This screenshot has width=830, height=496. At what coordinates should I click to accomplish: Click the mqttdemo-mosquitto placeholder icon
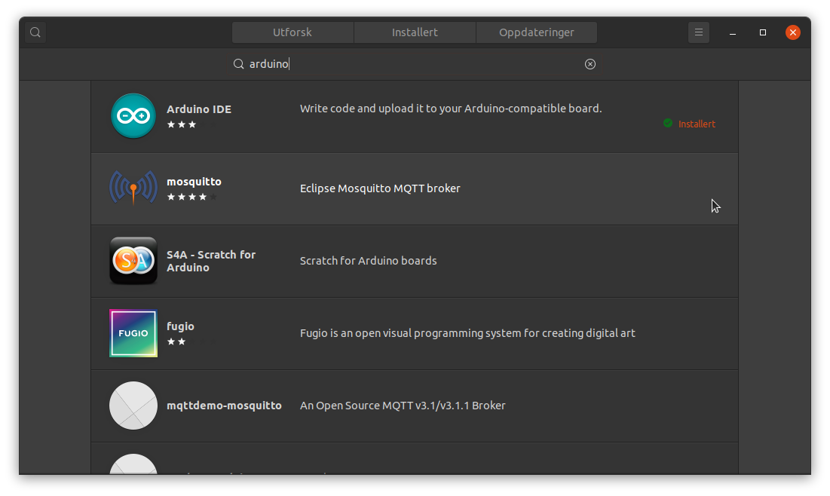133,406
